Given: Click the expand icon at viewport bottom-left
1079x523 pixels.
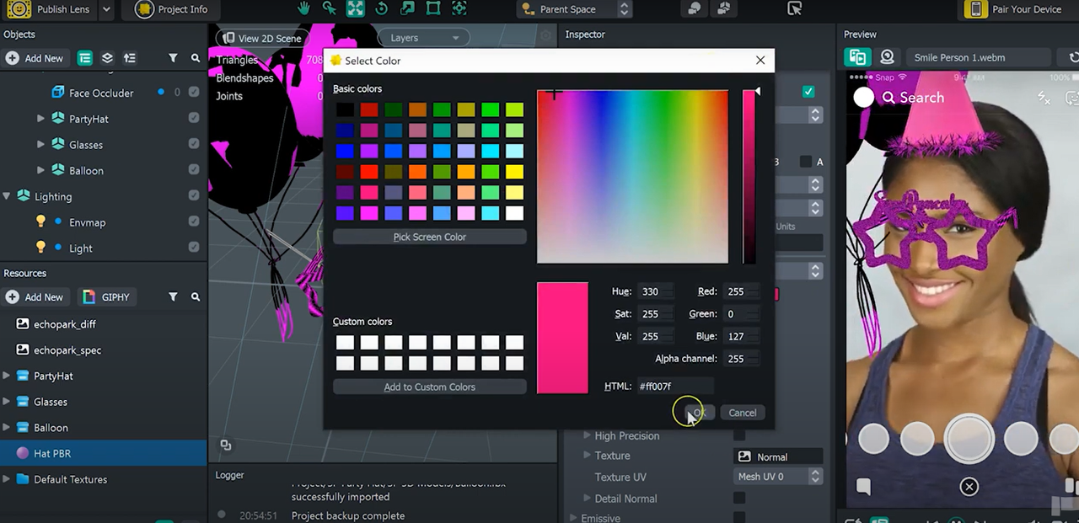Looking at the screenshot, I should (226, 444).
